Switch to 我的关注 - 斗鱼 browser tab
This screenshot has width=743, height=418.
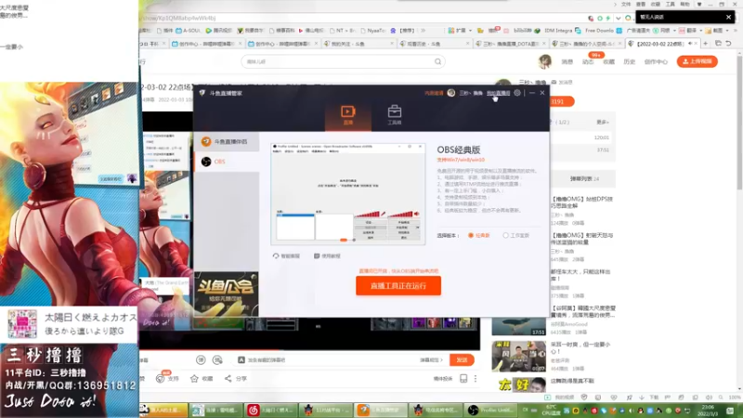click(x=358, y=44)
